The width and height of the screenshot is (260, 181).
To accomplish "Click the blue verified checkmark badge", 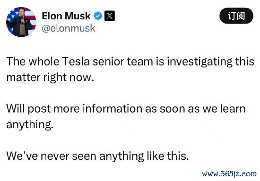I will pos(98,16).
